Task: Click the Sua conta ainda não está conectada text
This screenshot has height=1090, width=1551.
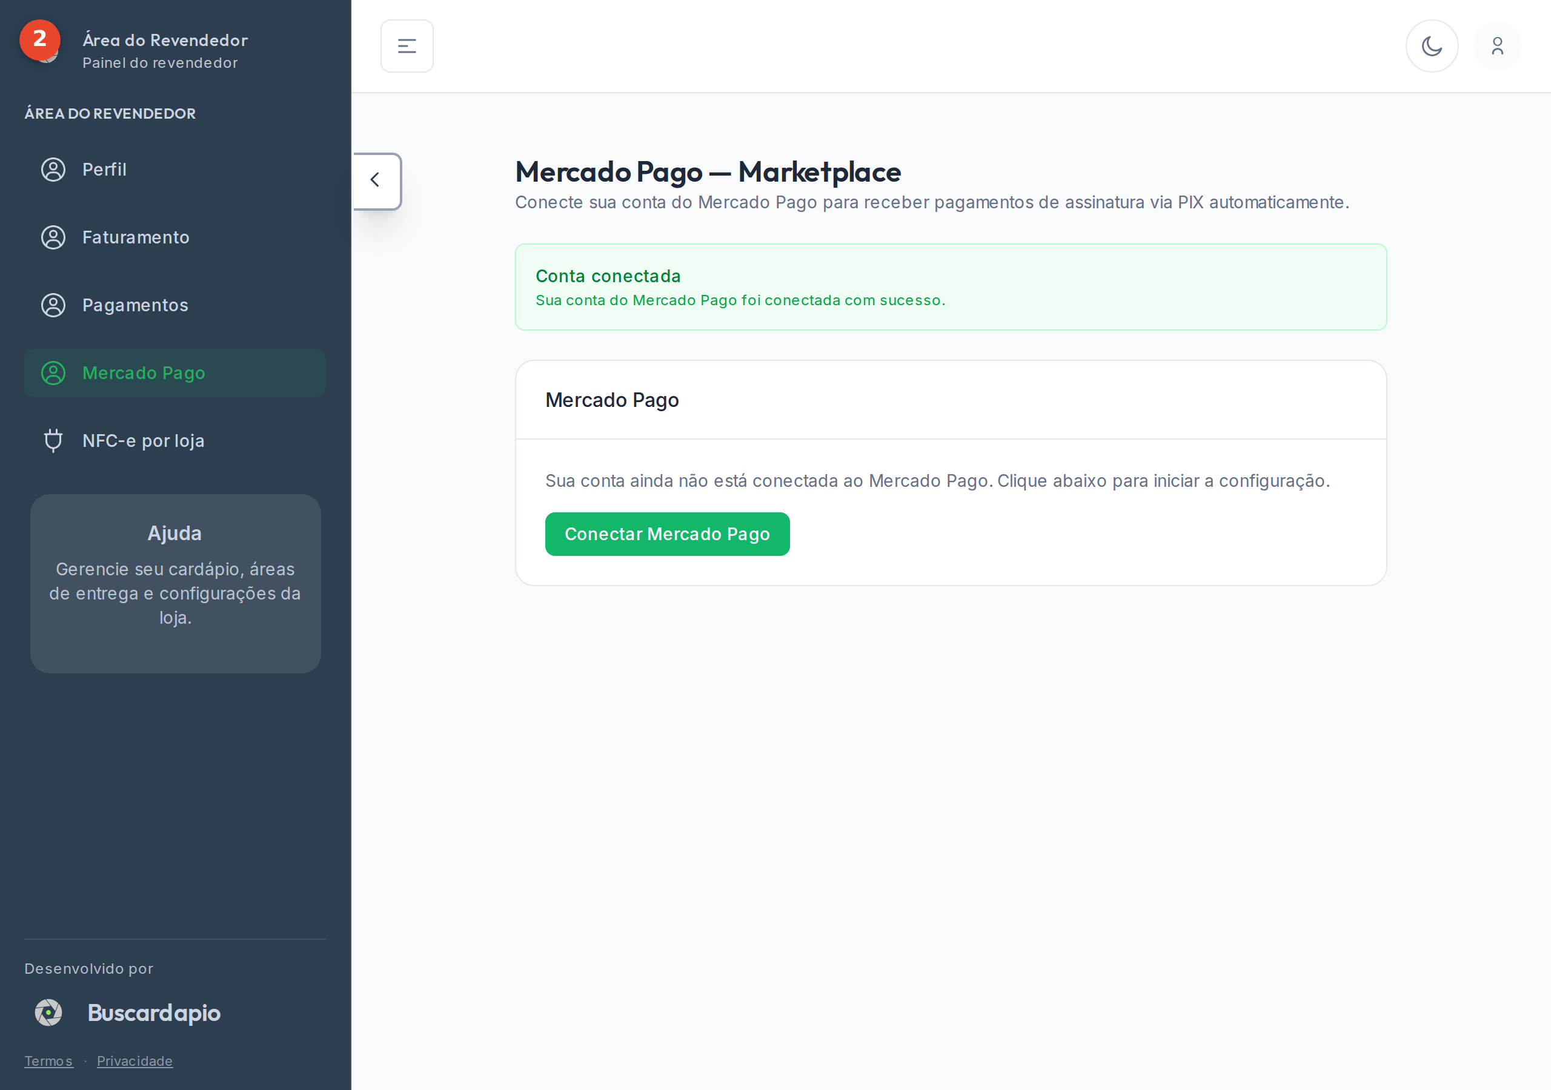Action: tap(937, 481)
